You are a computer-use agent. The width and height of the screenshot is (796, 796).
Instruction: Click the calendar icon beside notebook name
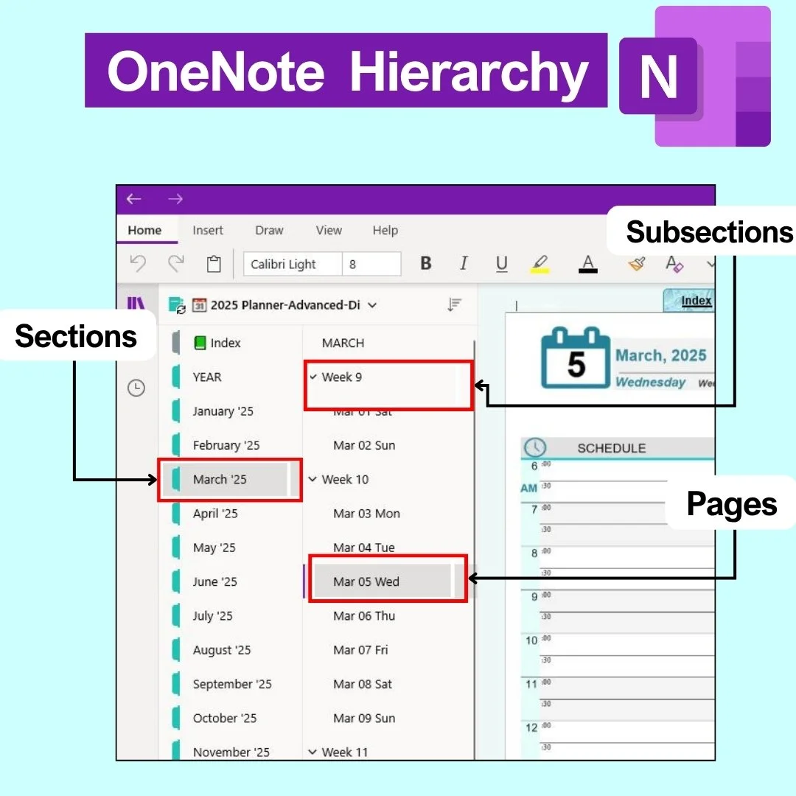[x=200, y=305]
